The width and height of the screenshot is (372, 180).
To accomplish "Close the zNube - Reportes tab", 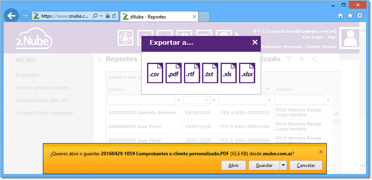I will [x=194, y=17].
